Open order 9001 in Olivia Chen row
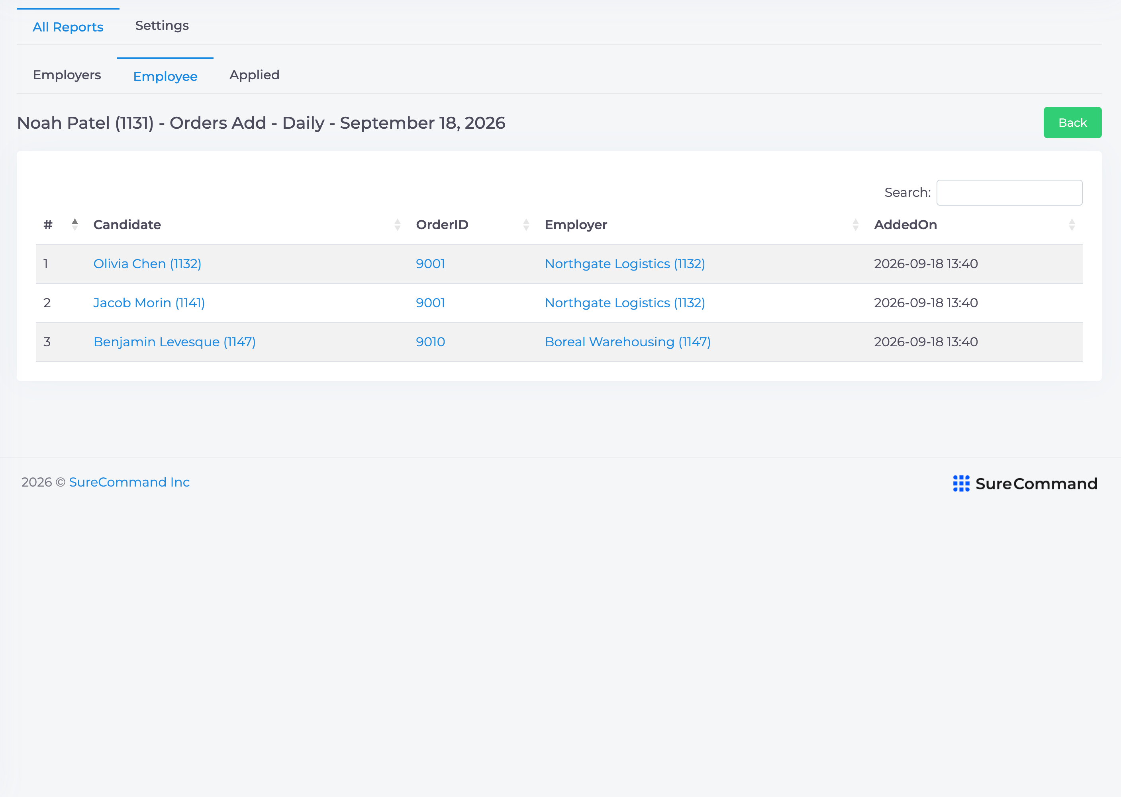Viewport: 1121px width, 797px height. [x=430, y=264]
